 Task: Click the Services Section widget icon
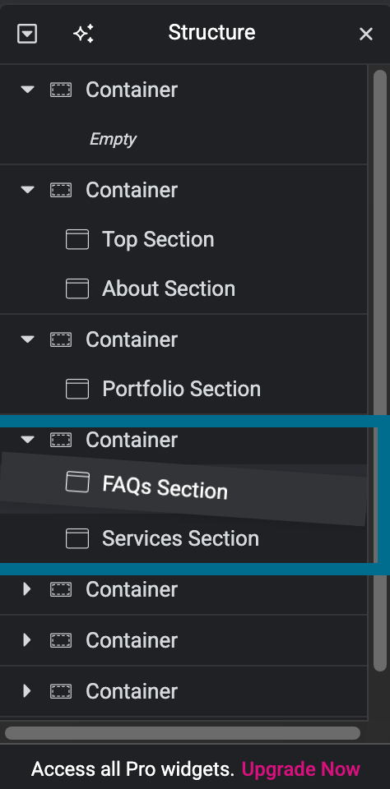pyautogui.click(x=77, y=538)
